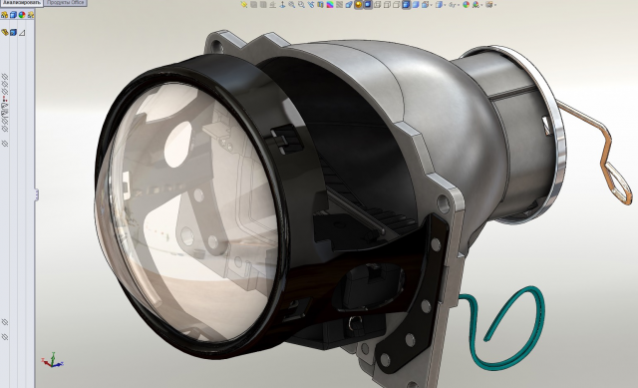This screenshot has height=388, width=638.
Task: Click the small grey 6y-like icon
Action: (x=452, y=5)
